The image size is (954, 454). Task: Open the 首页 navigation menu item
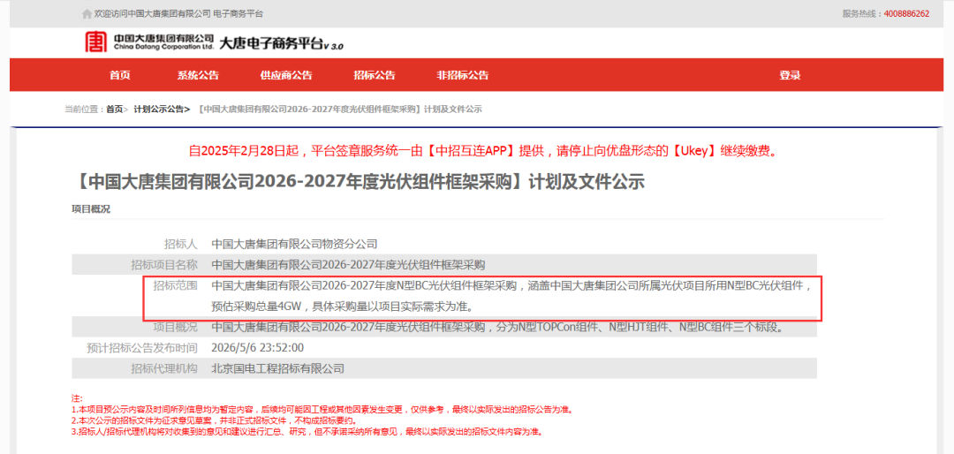pos(120,75)
